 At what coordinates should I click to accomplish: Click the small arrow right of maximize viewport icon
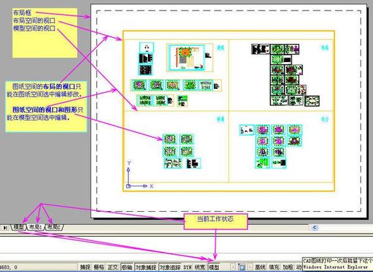point(249,267)
